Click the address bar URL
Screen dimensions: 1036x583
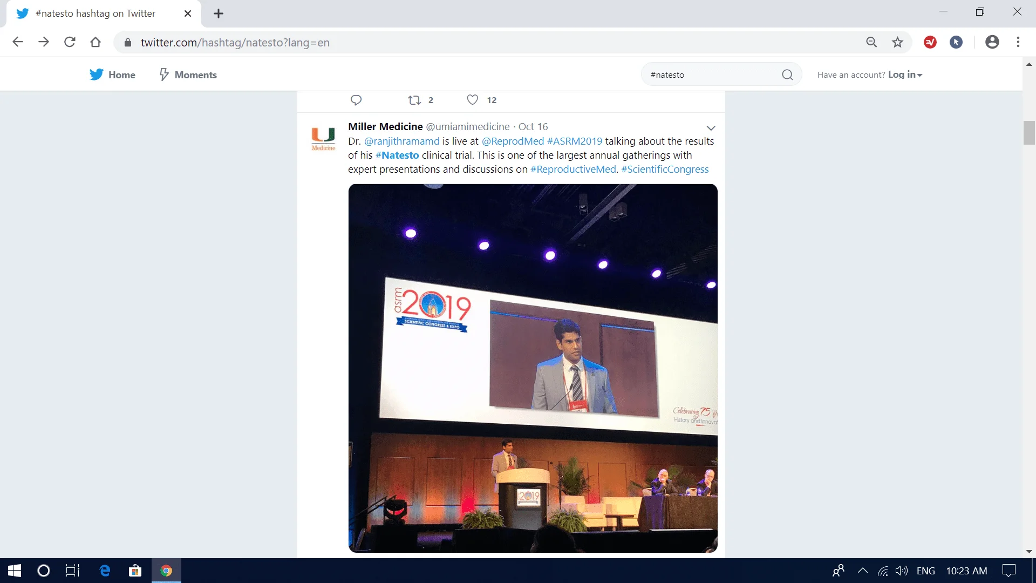coord(235,43)
